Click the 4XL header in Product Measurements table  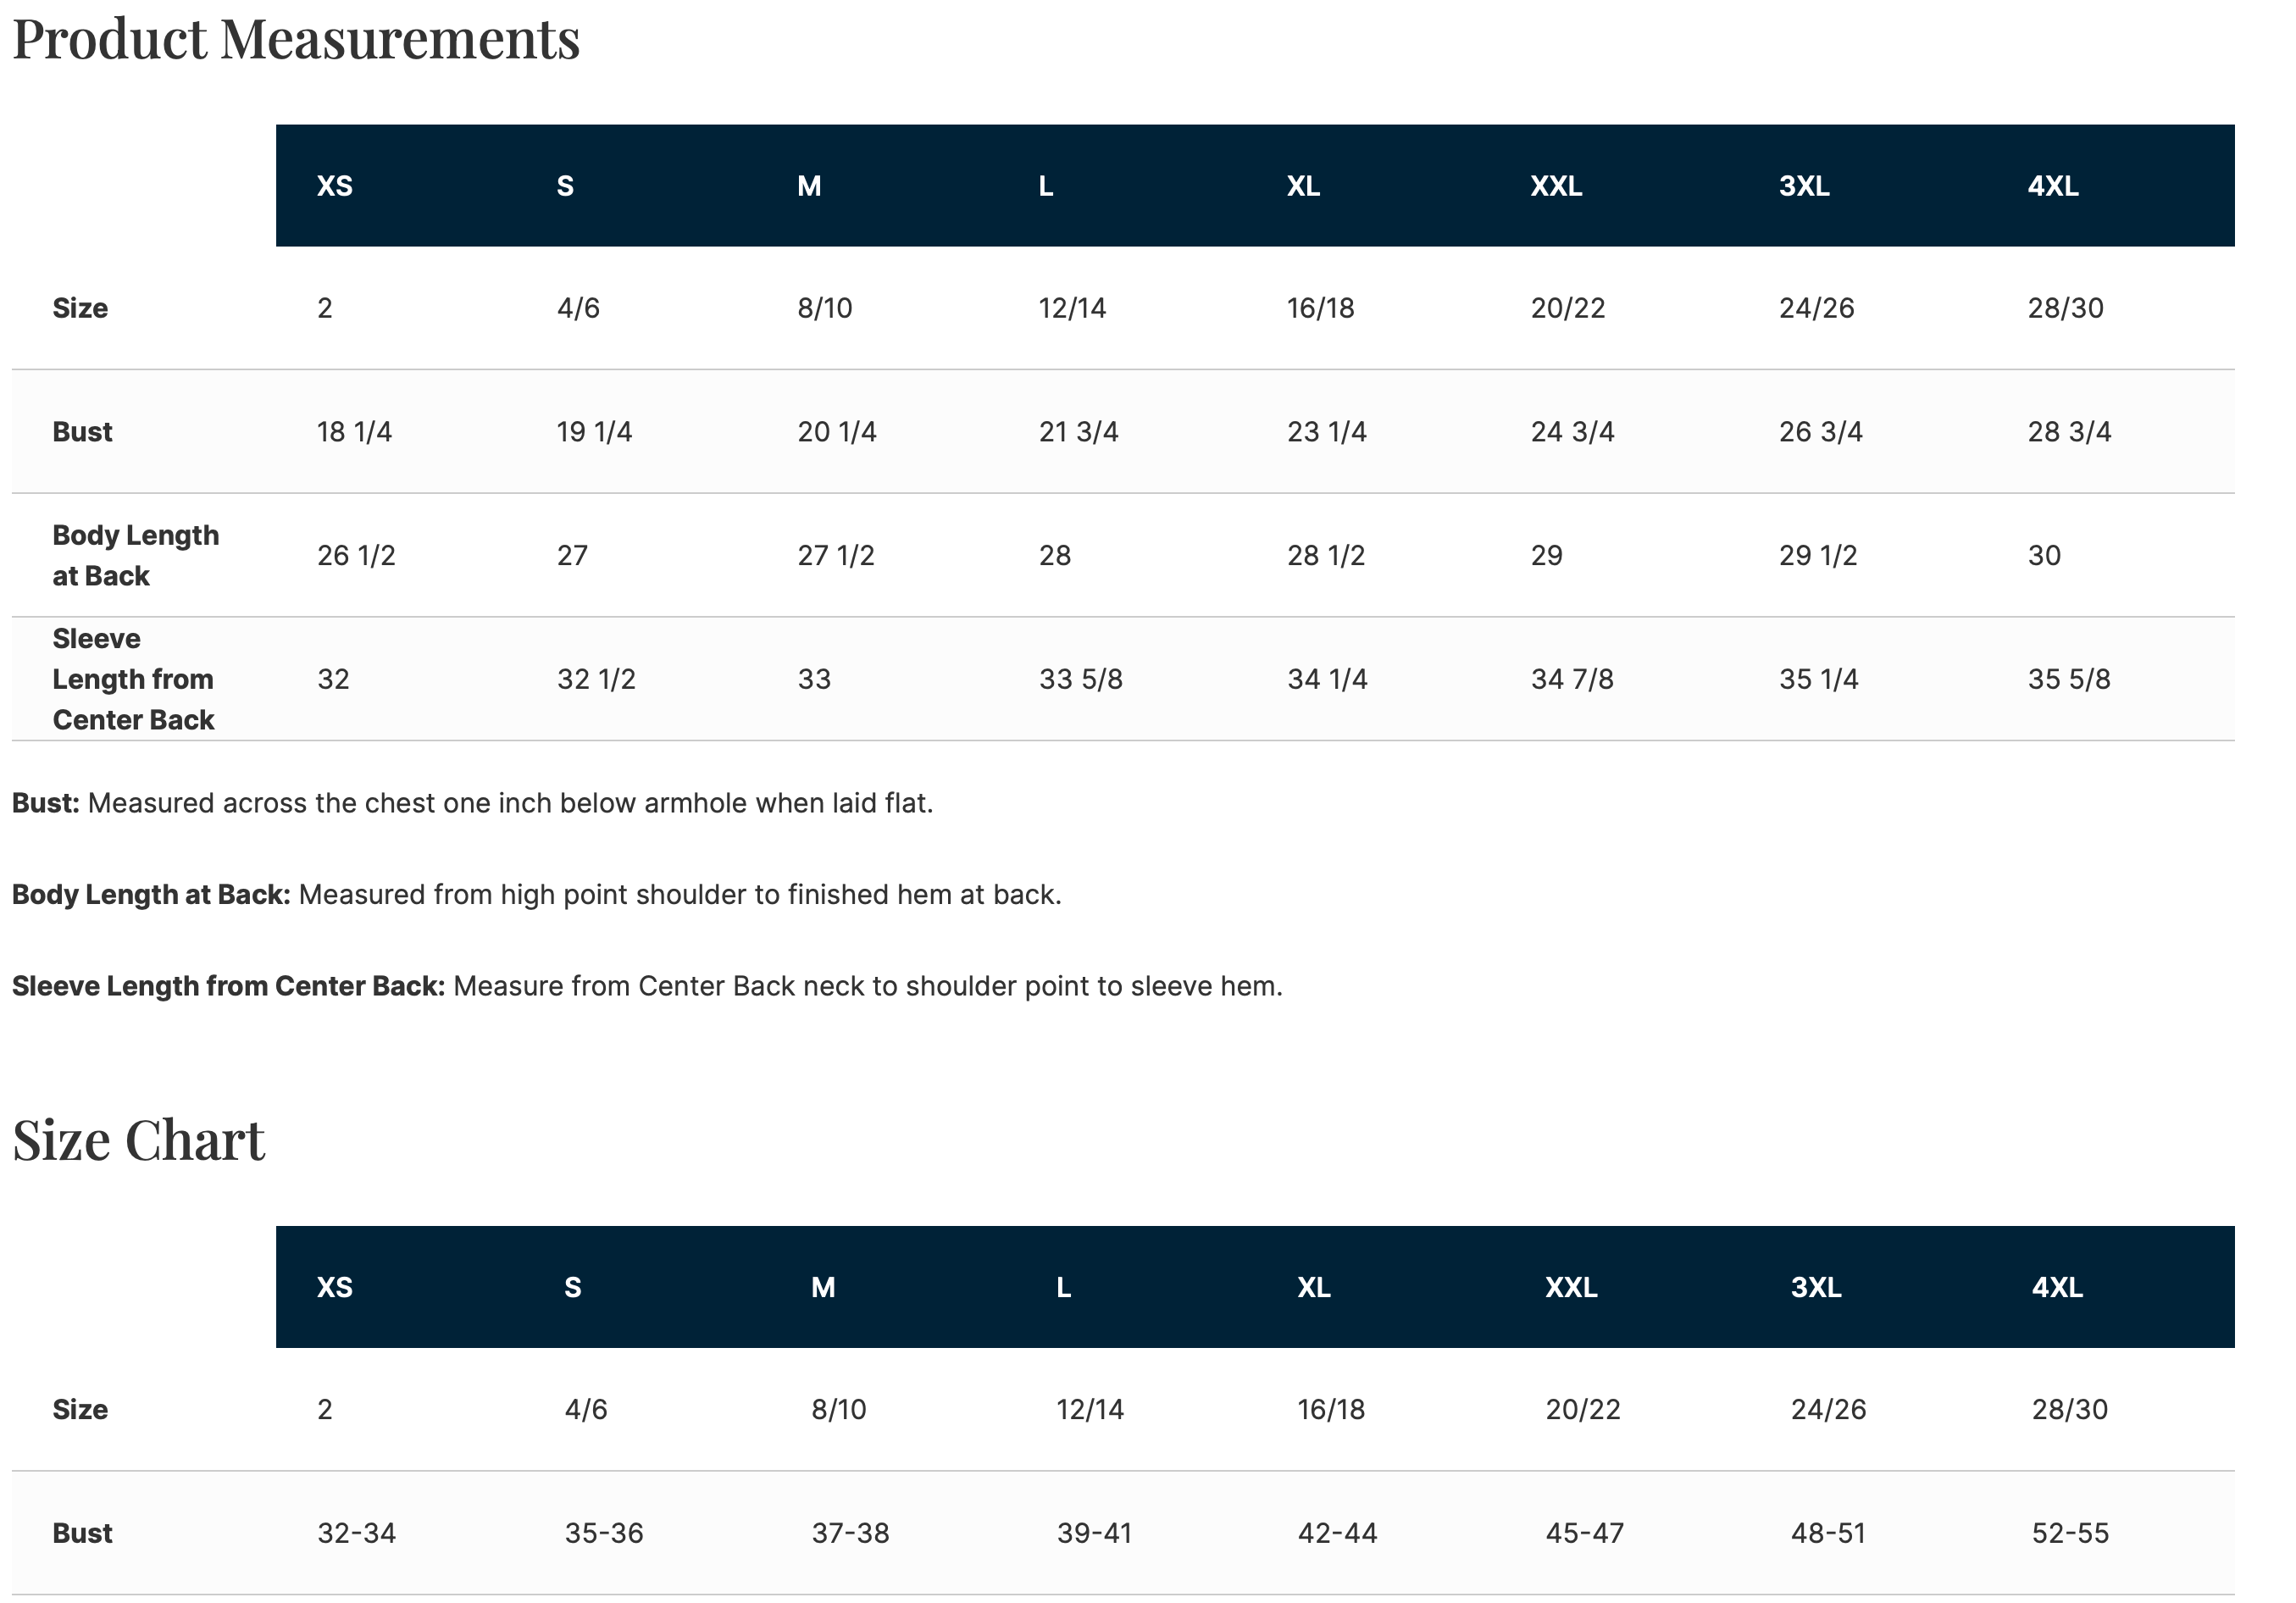point(2052,186)
